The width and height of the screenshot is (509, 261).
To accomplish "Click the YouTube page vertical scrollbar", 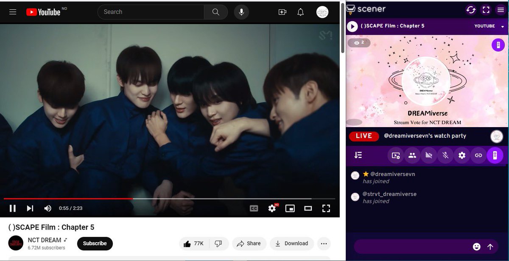I will pyautogui.click(x=342, y=28).
